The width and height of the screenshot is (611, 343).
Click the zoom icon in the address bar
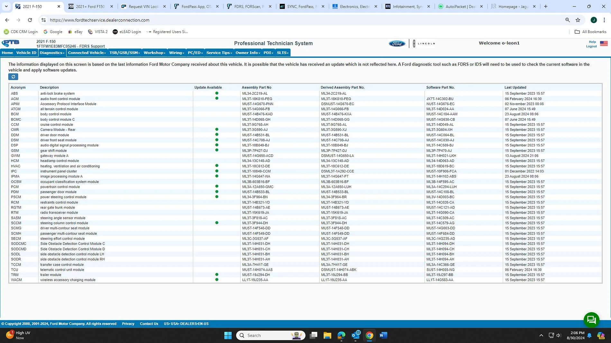point(567,20)
